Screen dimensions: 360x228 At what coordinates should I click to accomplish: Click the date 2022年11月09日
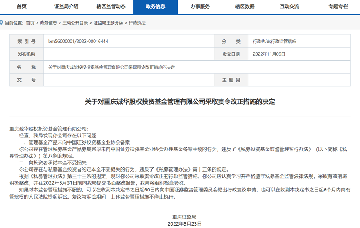pos(269,54)
